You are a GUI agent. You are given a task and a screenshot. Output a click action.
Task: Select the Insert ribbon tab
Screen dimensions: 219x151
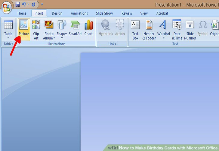(x=39, y=13)
